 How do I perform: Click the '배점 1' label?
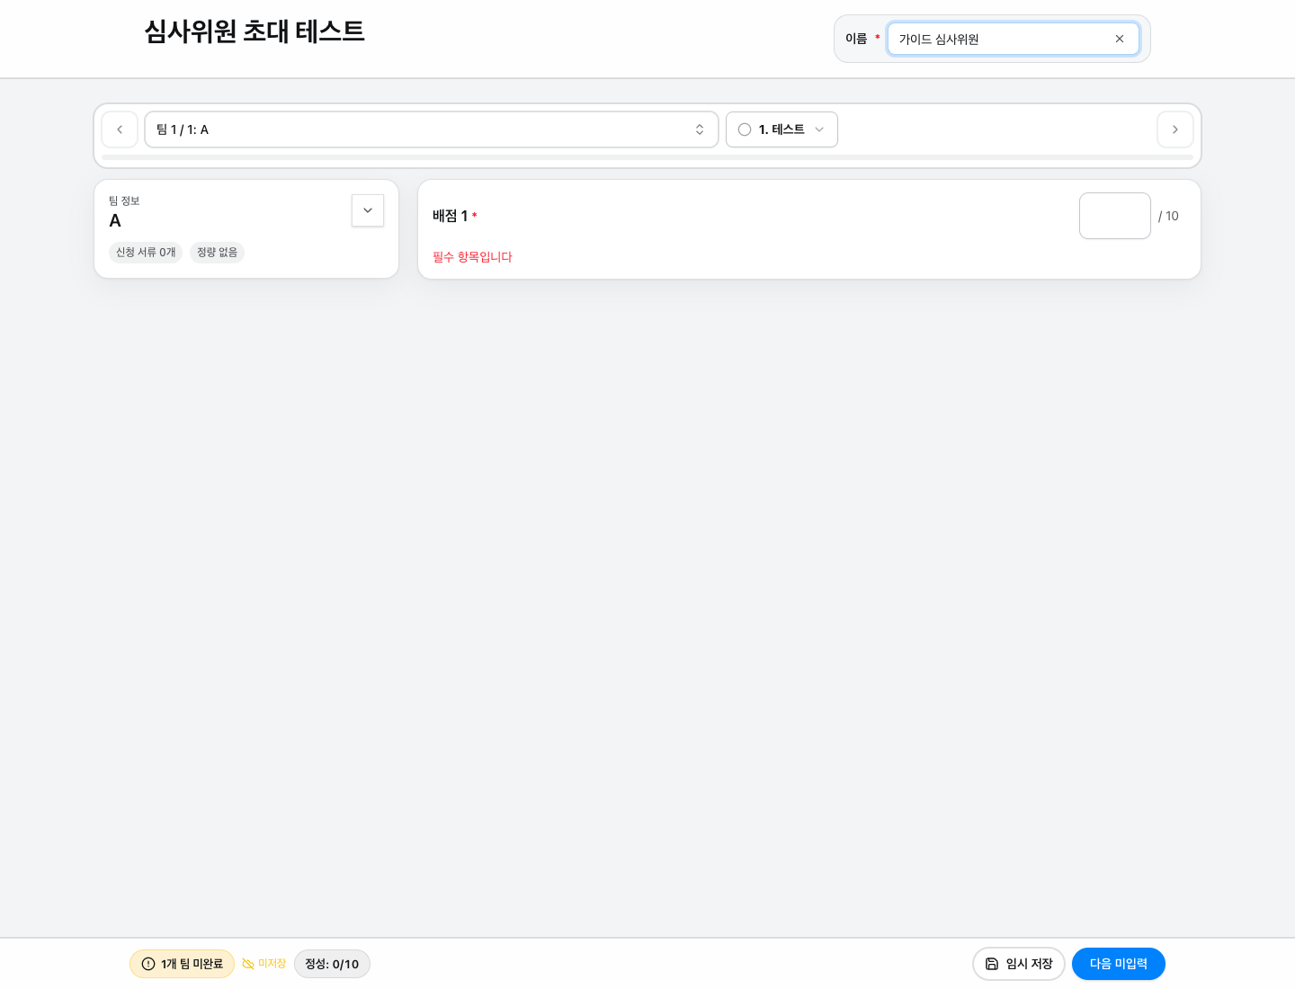[450, 216]
